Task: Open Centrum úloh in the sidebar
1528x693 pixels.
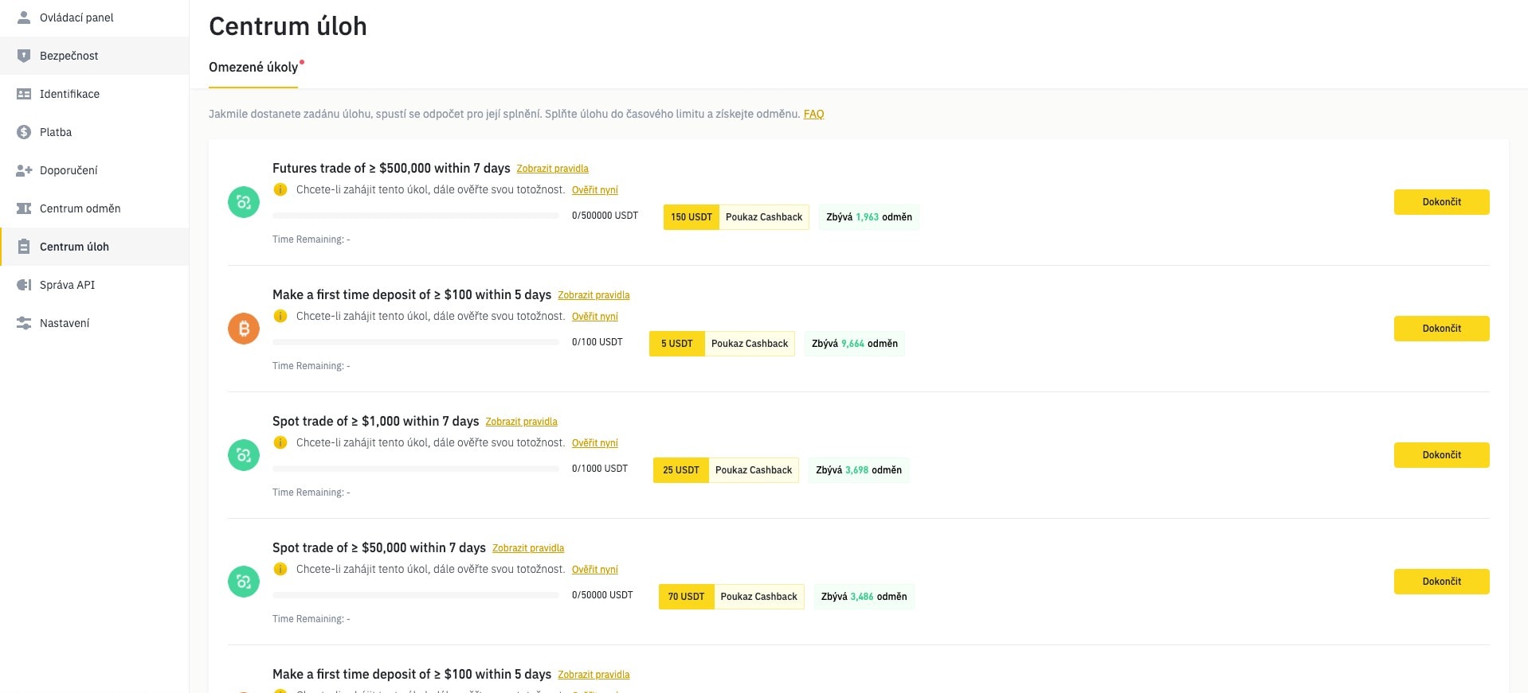Action: click(74, 247)
